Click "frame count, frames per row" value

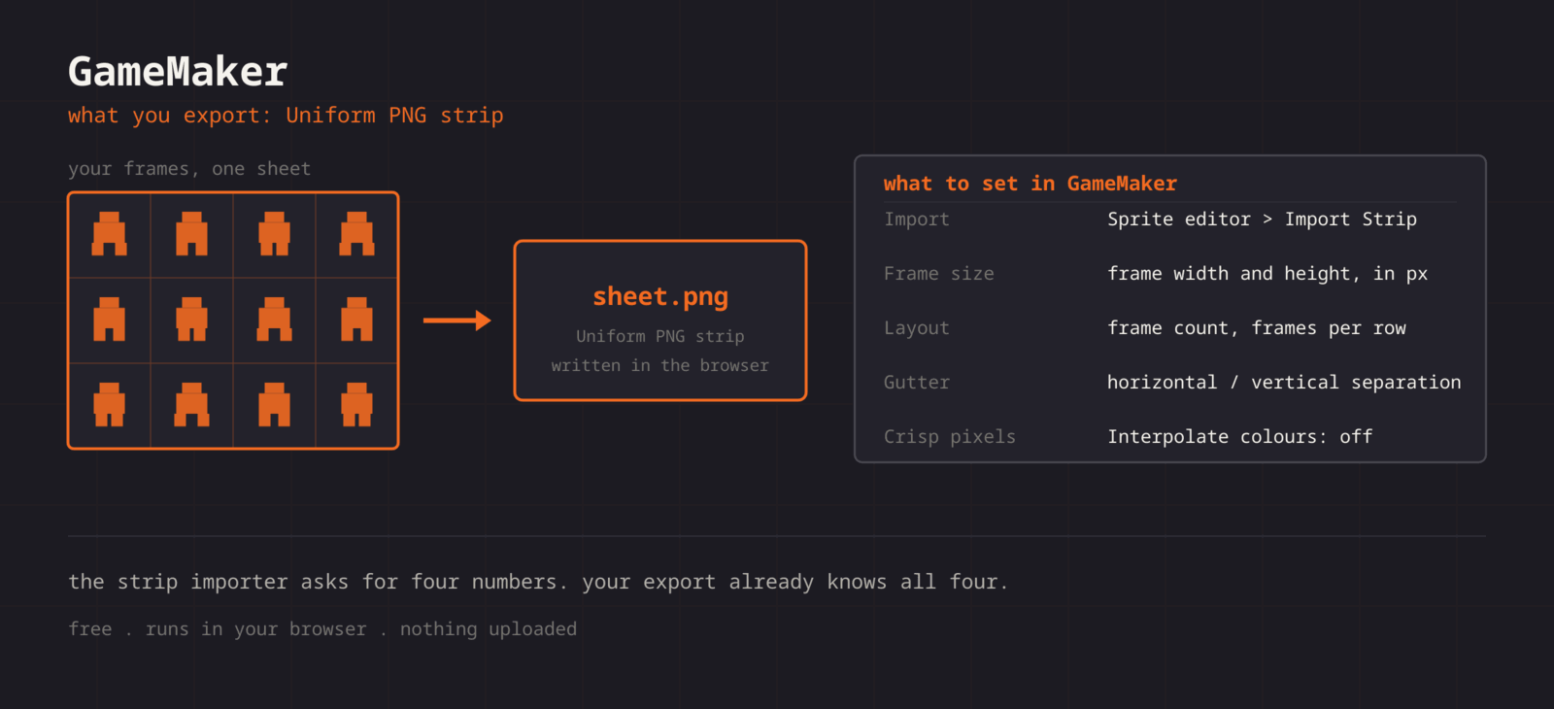(1257, 328)
